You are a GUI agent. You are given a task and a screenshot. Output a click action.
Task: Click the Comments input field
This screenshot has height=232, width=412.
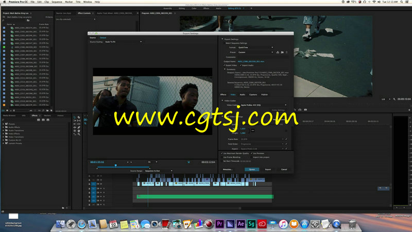coord(263,57)
